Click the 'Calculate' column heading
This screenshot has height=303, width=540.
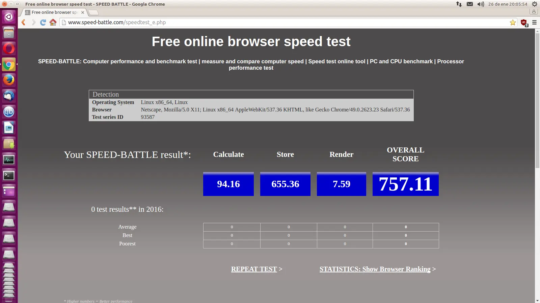(x=228, y=154)
